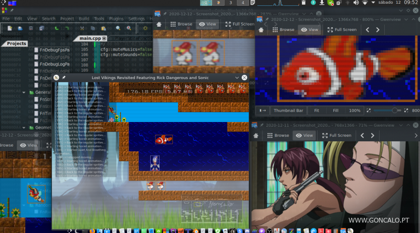Go to next image in 800% Gwenview
The height and width of the screenshot is (233, 420).
pos(377,30)
